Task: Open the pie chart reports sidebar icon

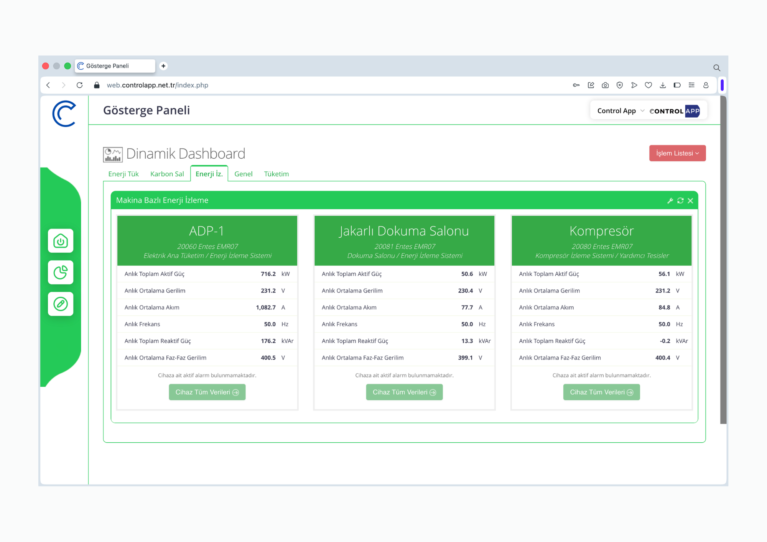Action: pos(61,272)
